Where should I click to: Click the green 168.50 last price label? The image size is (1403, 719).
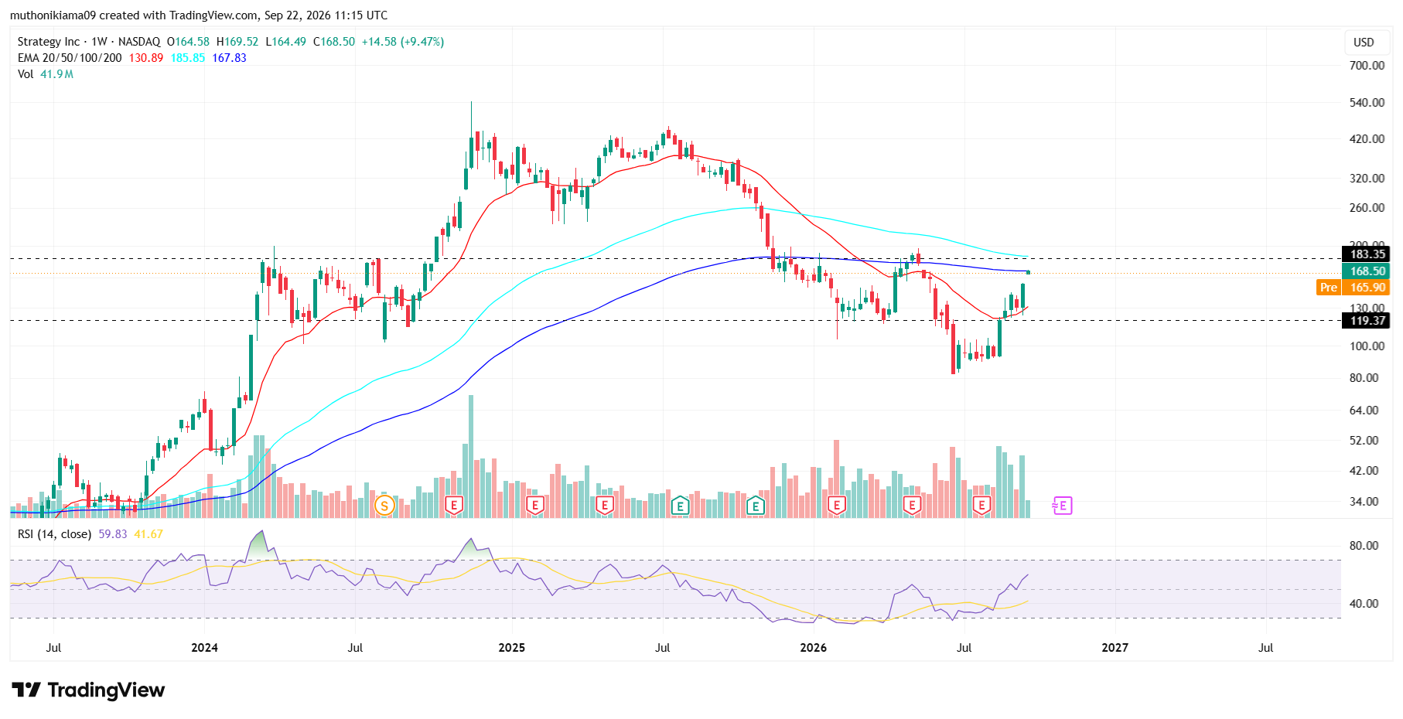click(x=1367, y=271)
